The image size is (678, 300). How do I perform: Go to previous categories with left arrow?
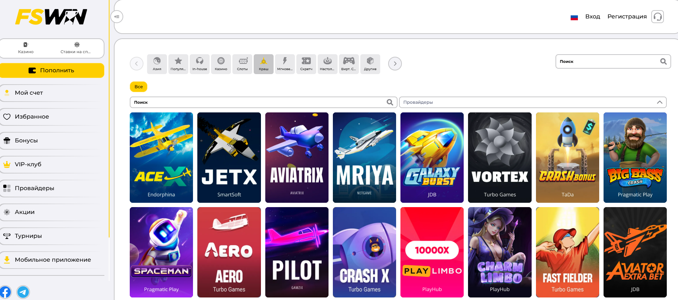point(136,64)
